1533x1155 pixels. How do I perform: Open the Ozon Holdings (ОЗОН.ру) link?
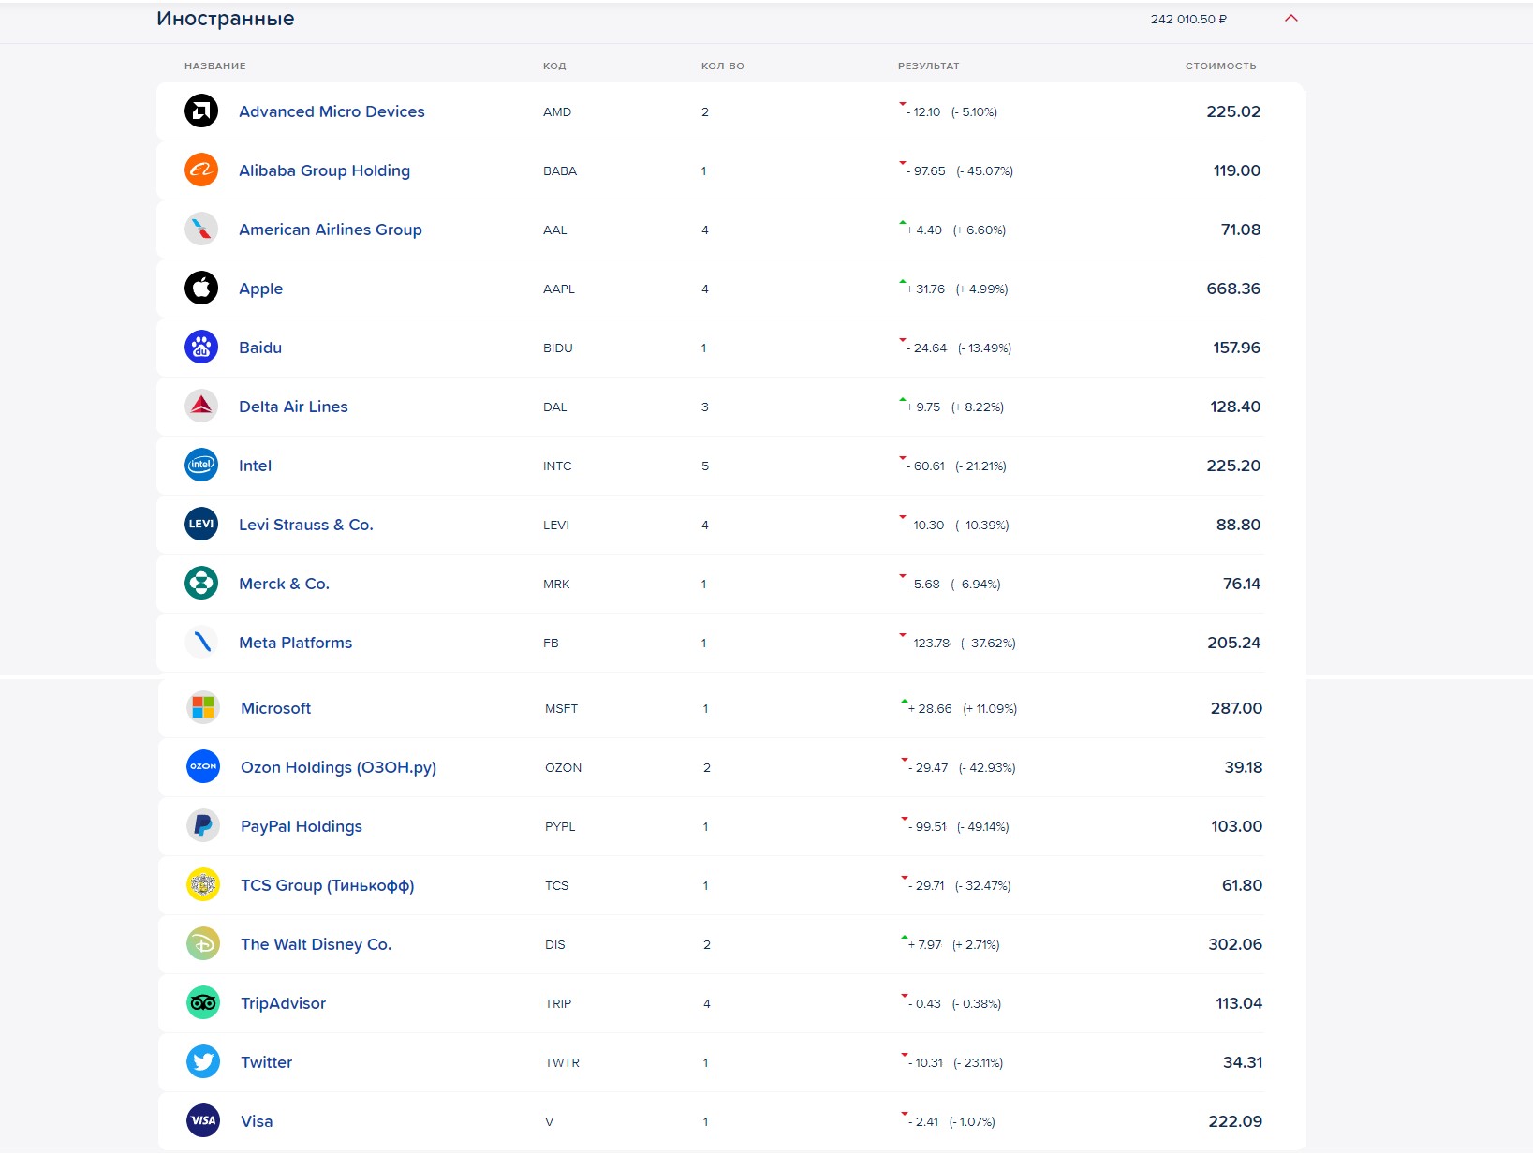pos(338,767)
